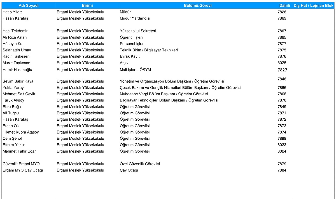Image resolution: width=336 pixels, height=202 pixels.
Task: Select Ergani Meslek Yüksekokulu in Hatip Yıldız's row
Action: tap(80, 12)
